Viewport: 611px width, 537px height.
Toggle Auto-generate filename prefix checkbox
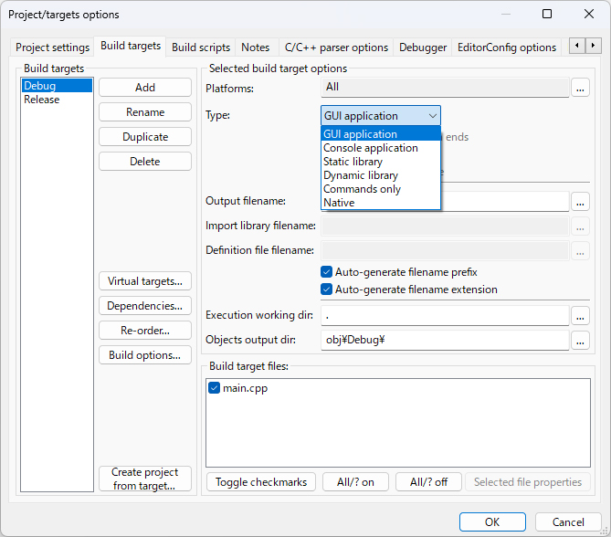tap(327, 271)
